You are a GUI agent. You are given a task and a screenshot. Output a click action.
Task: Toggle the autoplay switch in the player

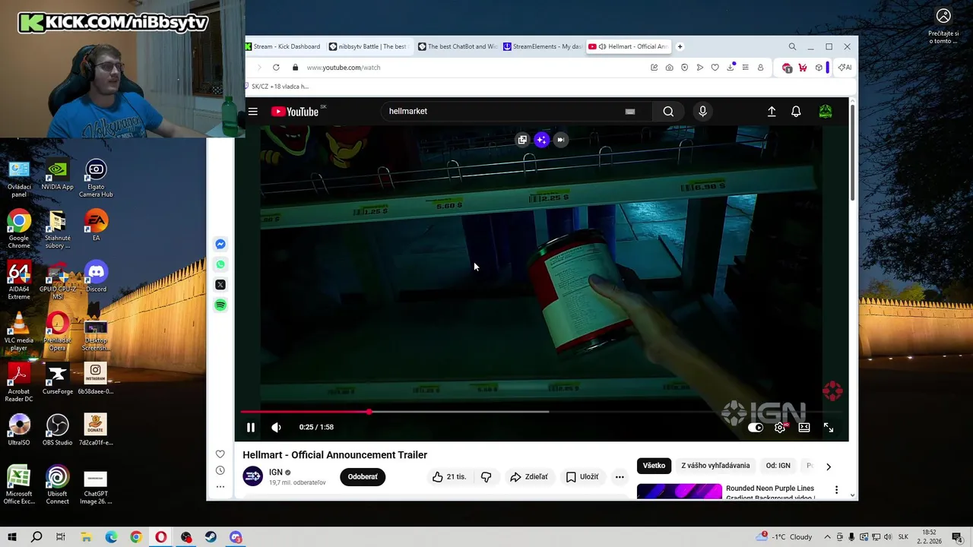[756, 428]
